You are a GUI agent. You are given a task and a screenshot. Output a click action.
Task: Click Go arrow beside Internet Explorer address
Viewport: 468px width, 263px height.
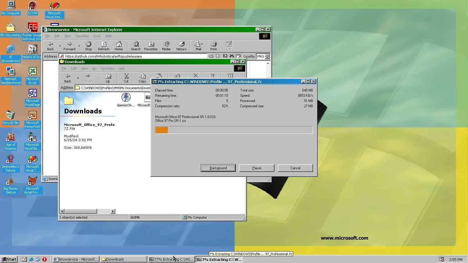[x=211, y=56]
